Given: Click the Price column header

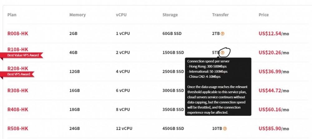Looking at the screenshot, I should point(264,15).
